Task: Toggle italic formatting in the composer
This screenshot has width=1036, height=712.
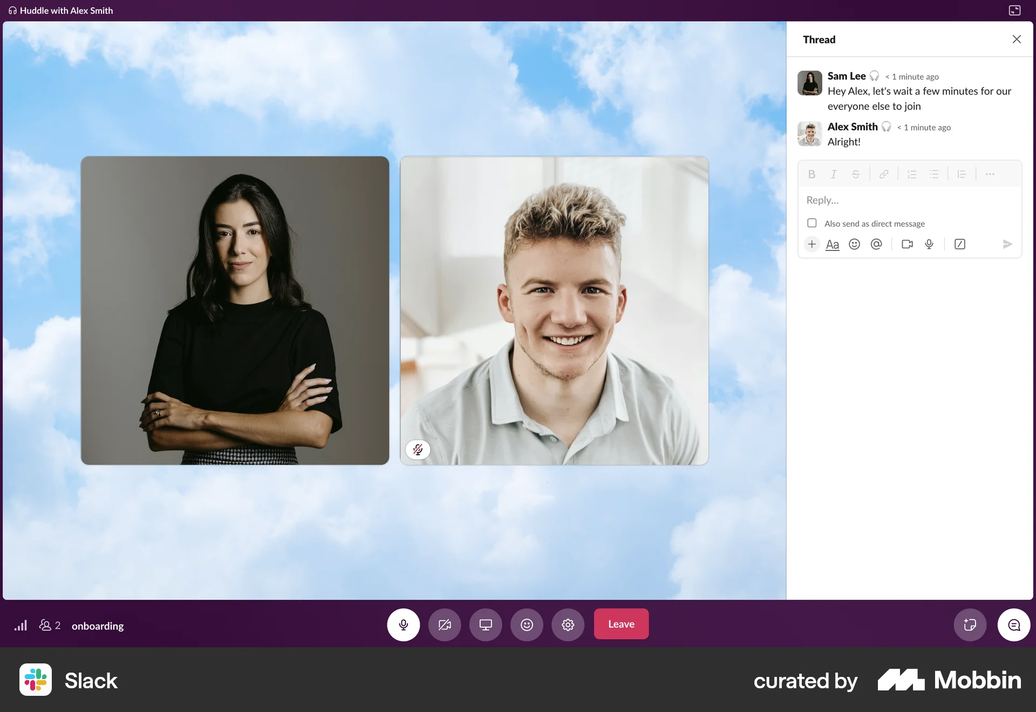Action: 833,174
